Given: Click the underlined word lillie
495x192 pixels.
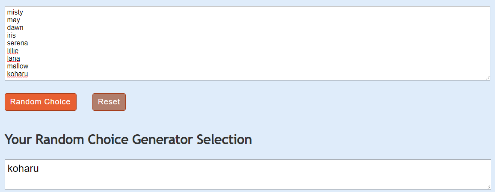Looking at the screenshot, I should 13,50.
